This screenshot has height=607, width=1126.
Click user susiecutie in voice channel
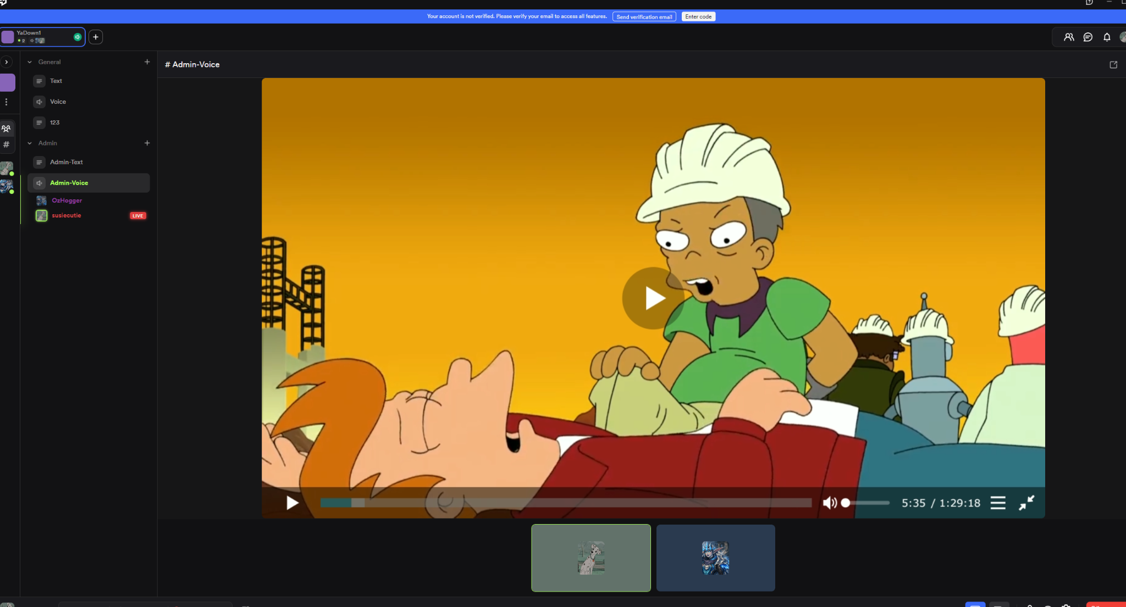pos(66,215)
